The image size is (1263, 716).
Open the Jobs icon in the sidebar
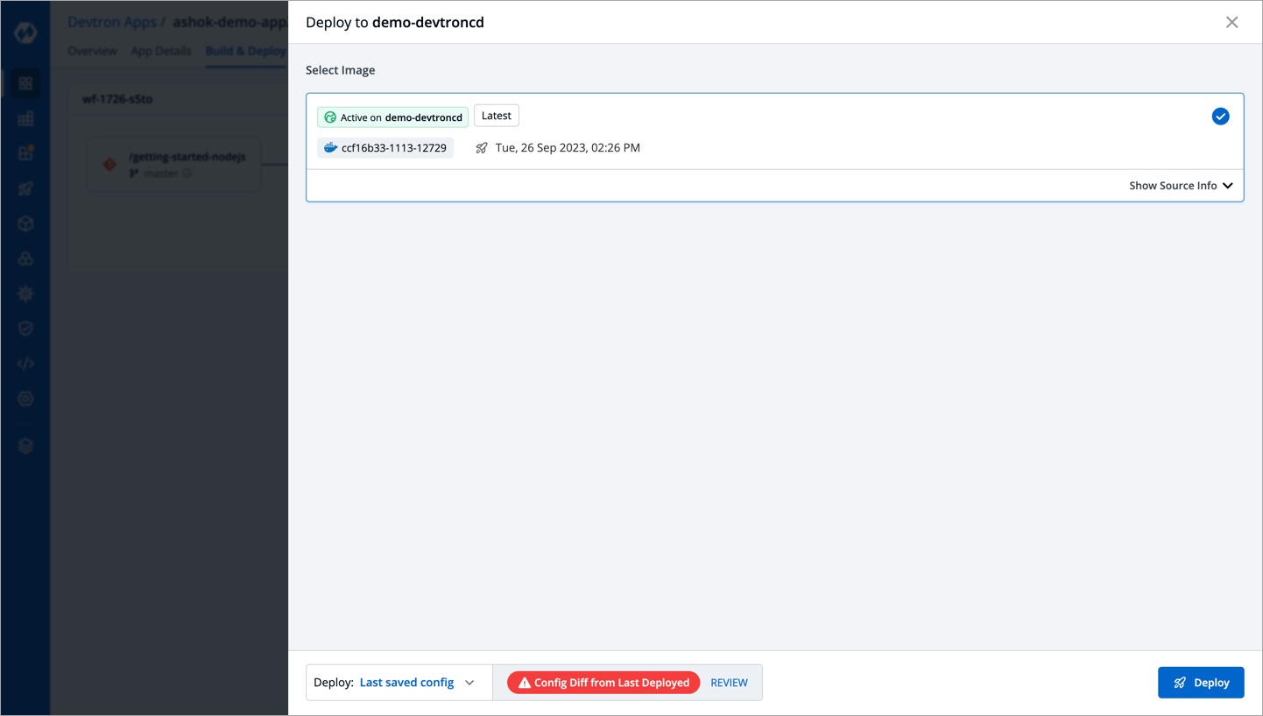25,117
